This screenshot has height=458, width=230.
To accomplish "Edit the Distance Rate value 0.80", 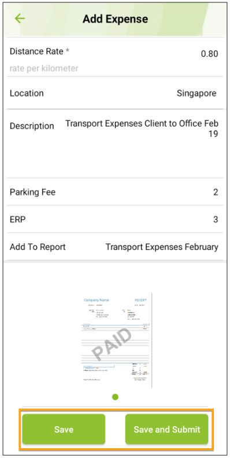I will [210, 54].
